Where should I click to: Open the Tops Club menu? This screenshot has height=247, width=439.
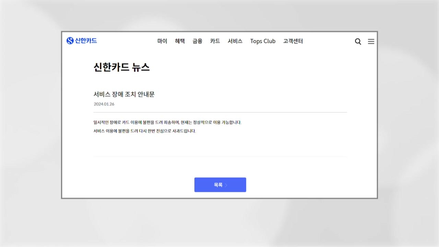[263, 41]
